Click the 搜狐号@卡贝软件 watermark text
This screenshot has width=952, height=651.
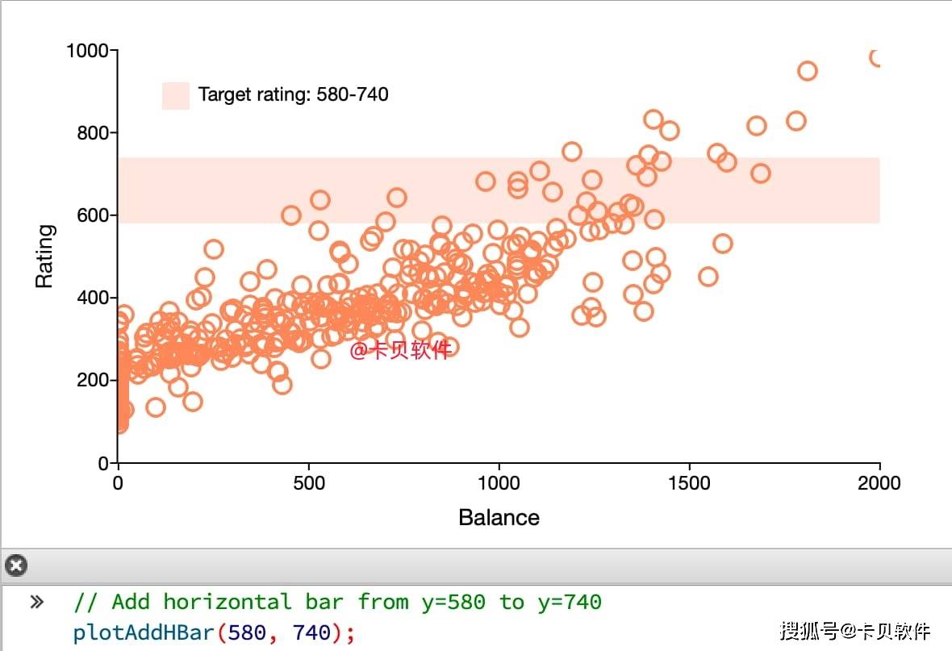coord(854,630)
